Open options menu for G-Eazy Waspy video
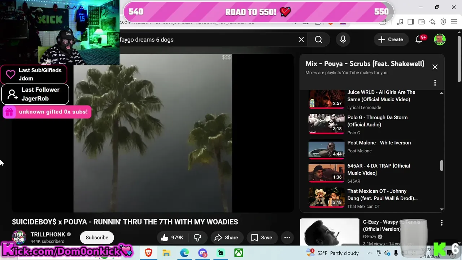 (441, 223)
